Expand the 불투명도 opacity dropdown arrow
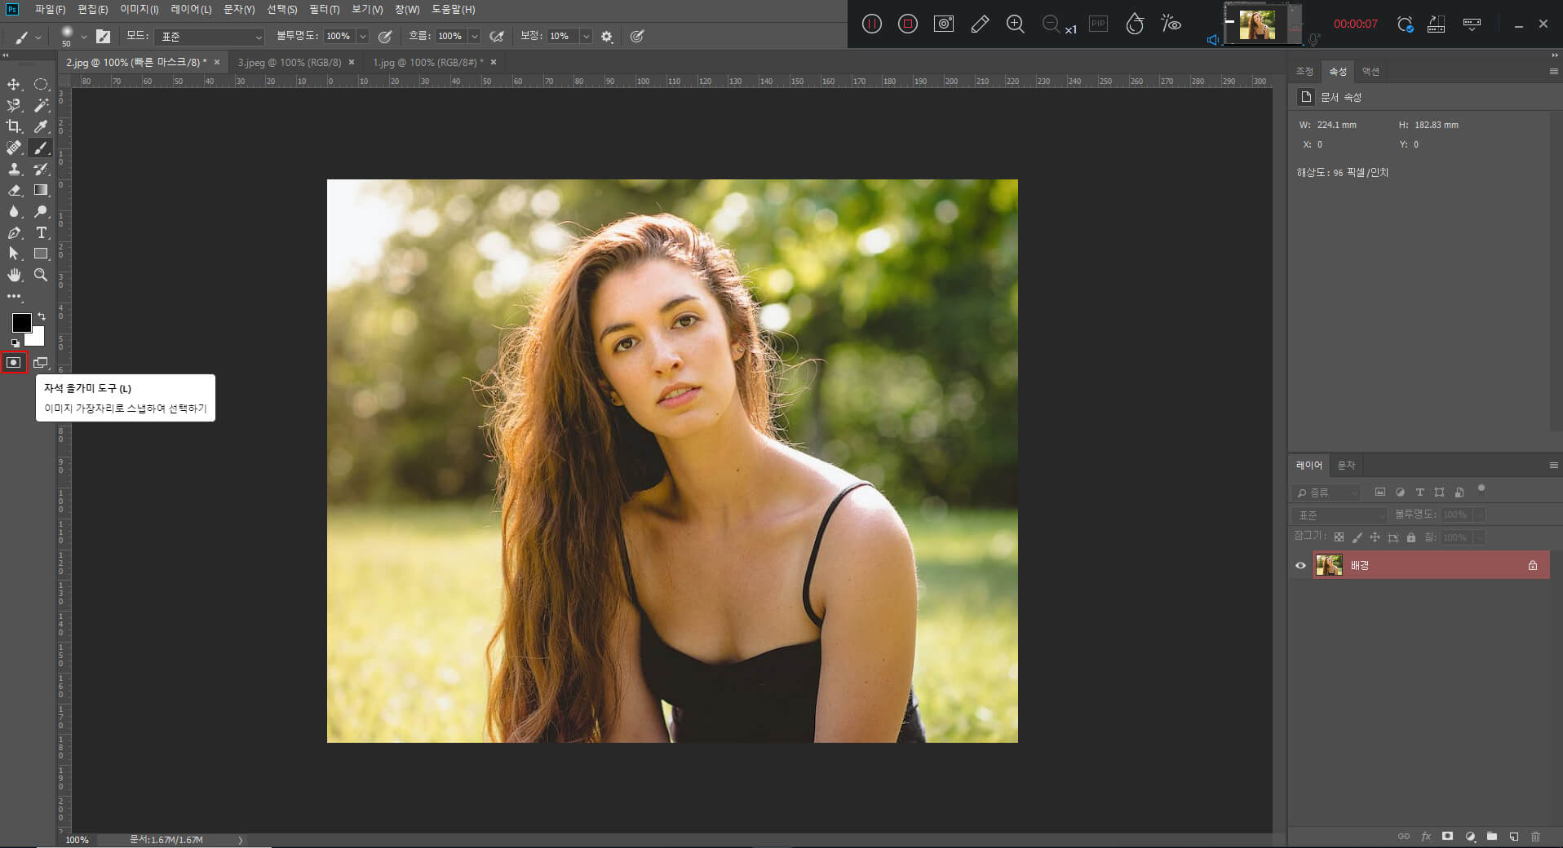Screen dimensions: 1563x848 click(x=363, y=37)
